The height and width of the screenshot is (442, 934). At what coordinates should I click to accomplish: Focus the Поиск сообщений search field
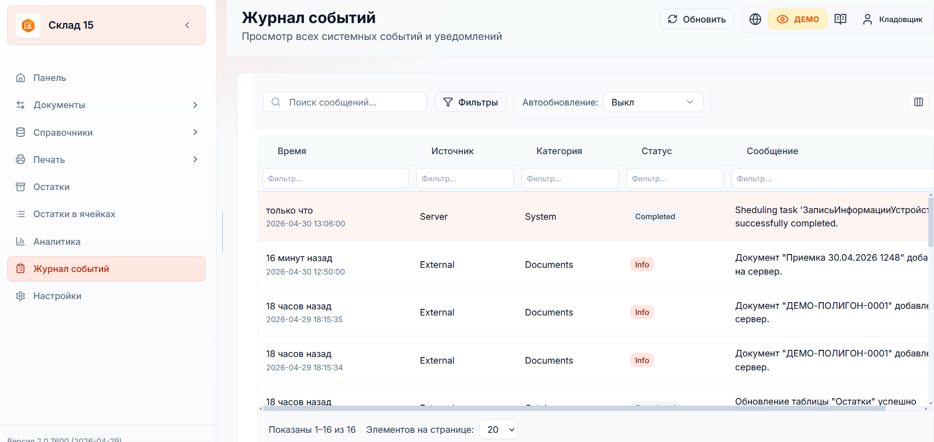[x=344, y=102]
